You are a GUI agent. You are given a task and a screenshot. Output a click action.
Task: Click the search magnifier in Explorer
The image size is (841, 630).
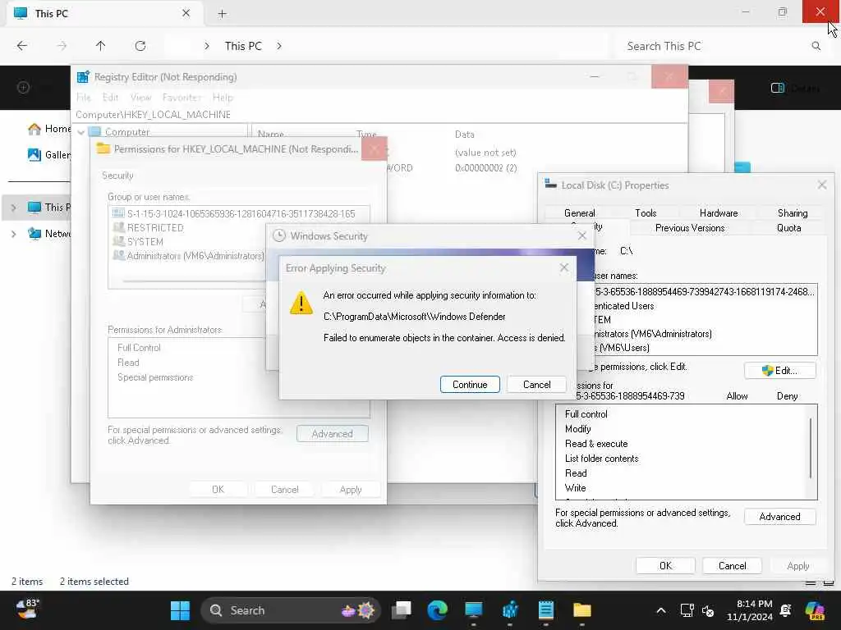816,46
